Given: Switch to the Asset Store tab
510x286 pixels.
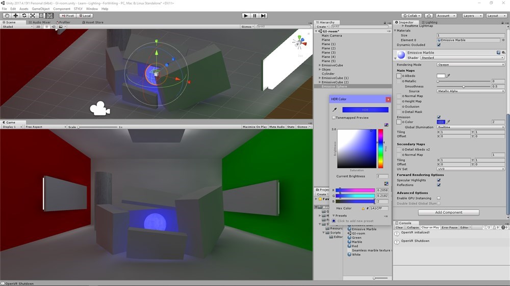Looking at the screenshot, I should (x=93, y=22).
